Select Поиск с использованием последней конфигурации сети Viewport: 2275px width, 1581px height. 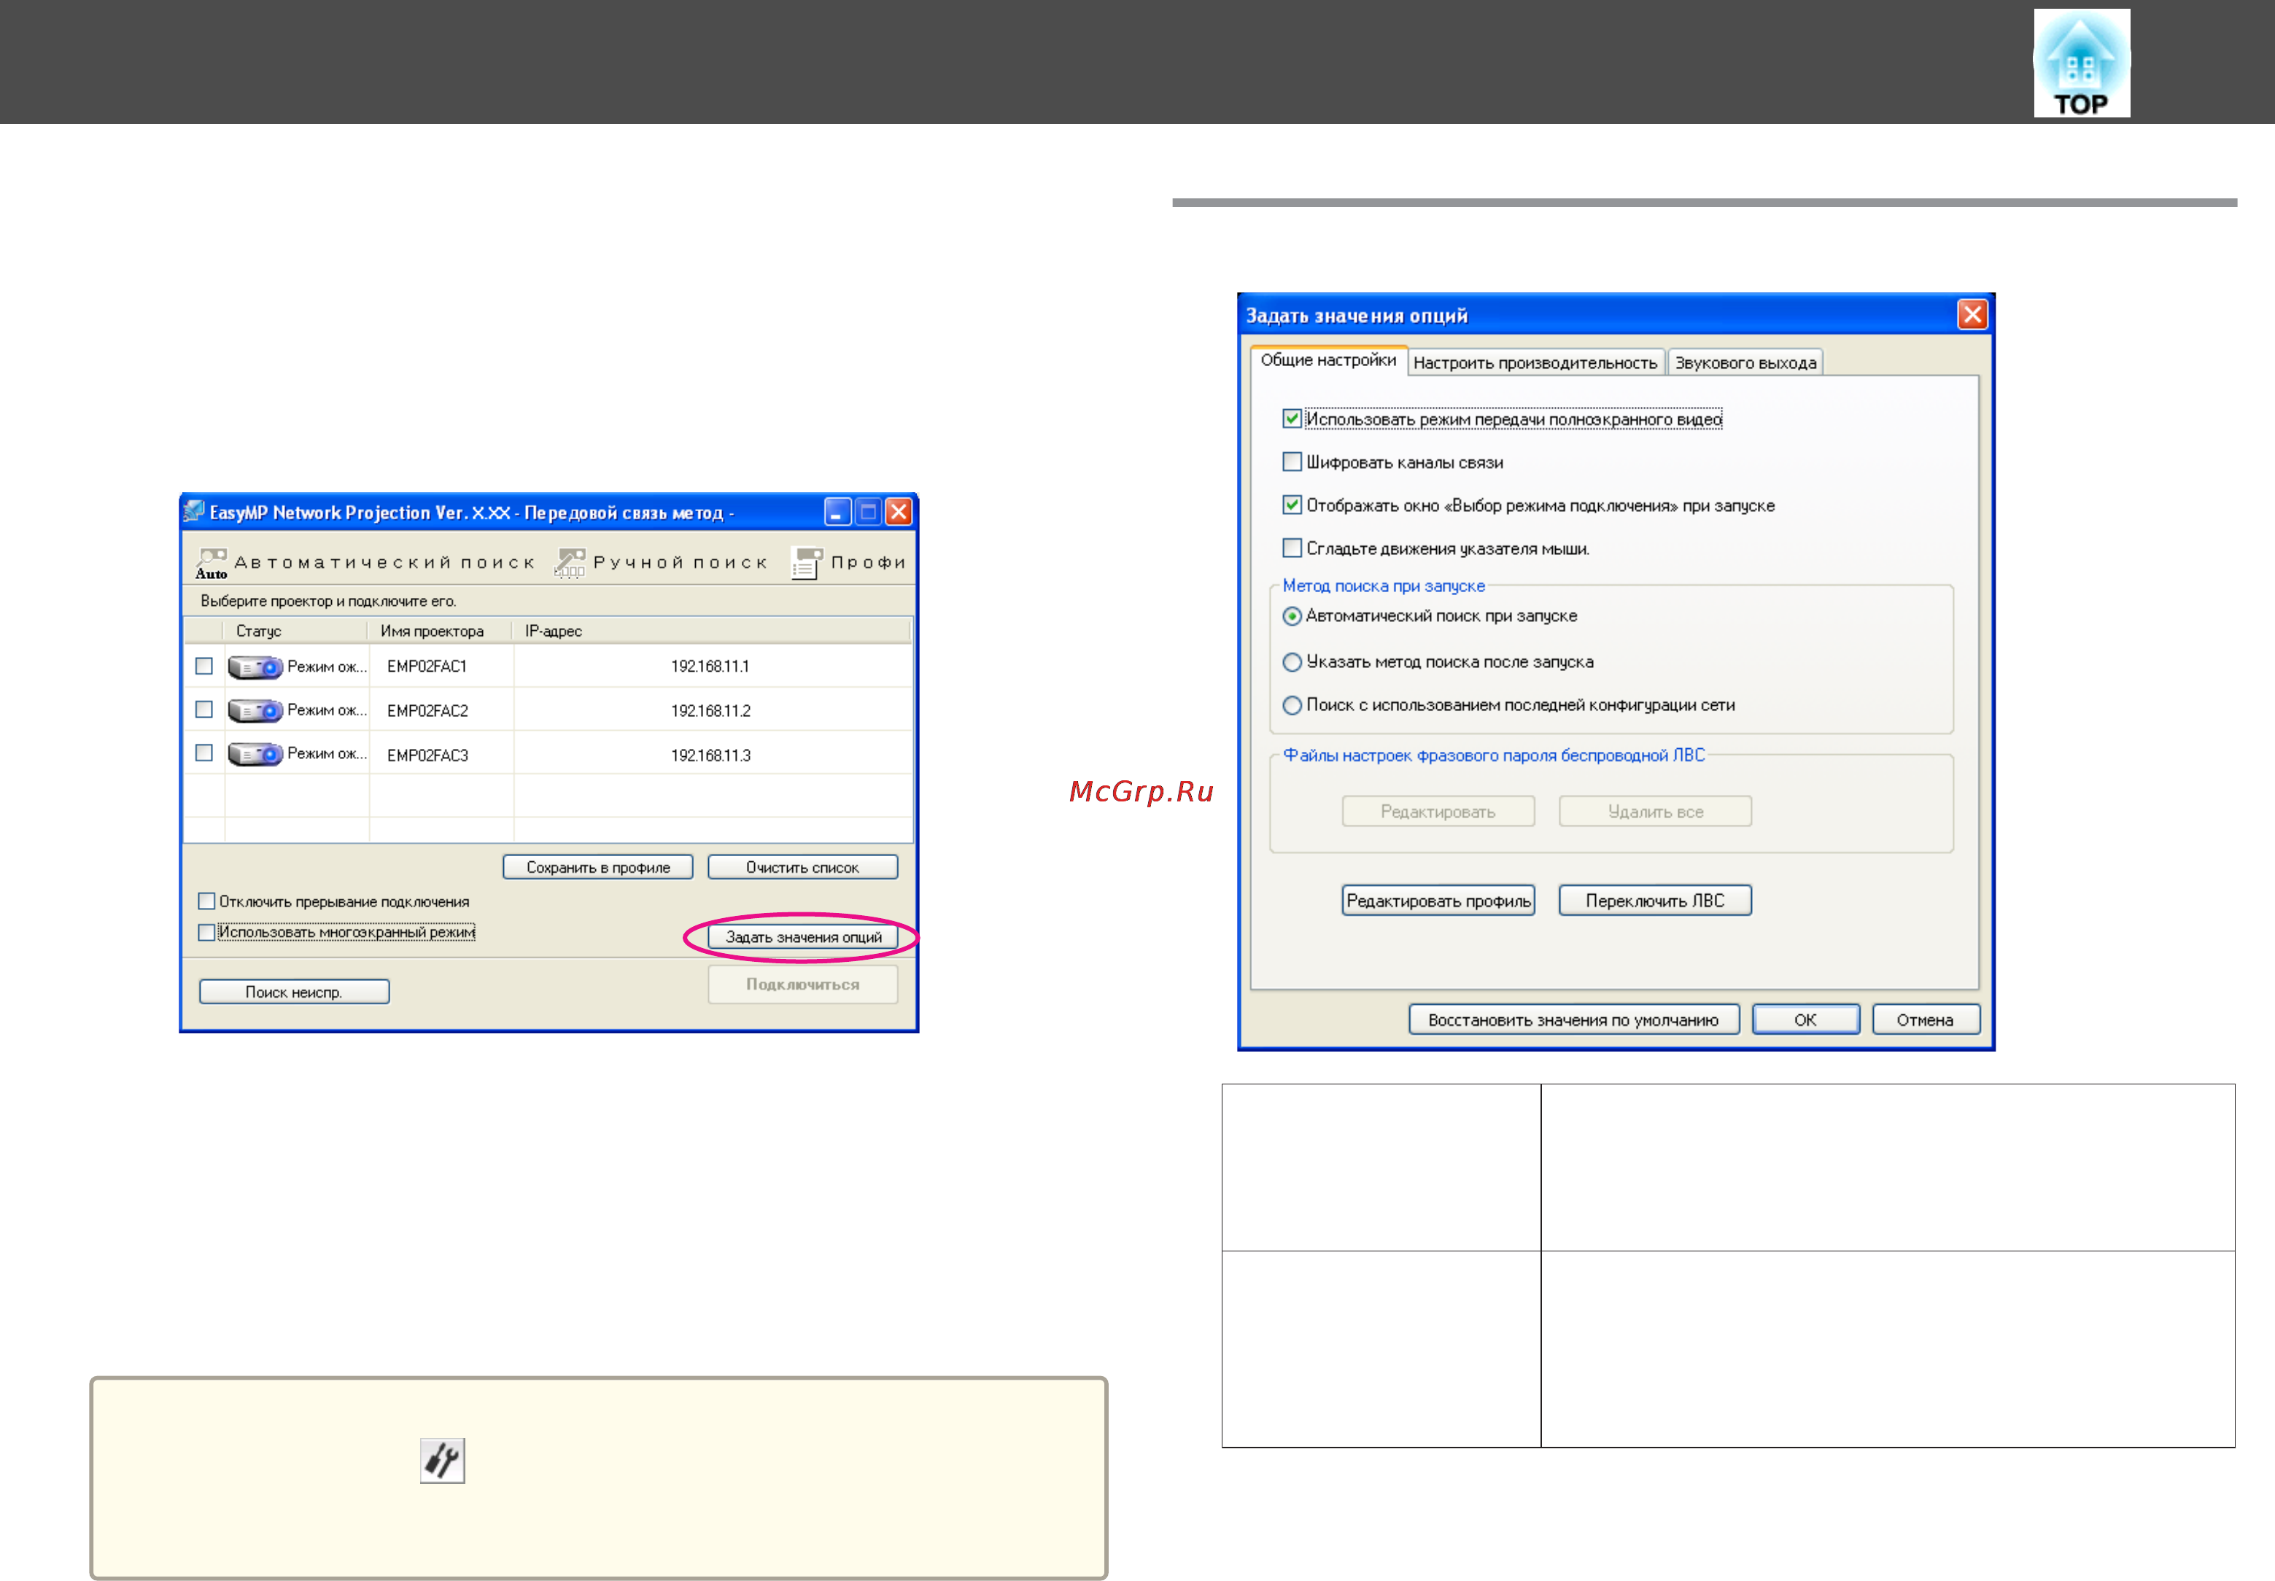(1292, 705)
